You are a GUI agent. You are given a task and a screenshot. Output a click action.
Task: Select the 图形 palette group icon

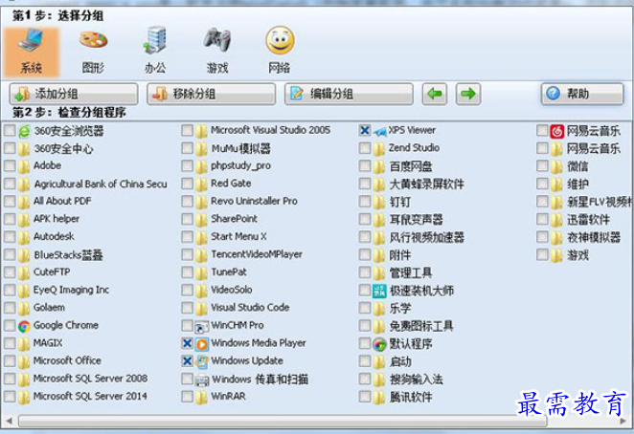tap(93, 40)
